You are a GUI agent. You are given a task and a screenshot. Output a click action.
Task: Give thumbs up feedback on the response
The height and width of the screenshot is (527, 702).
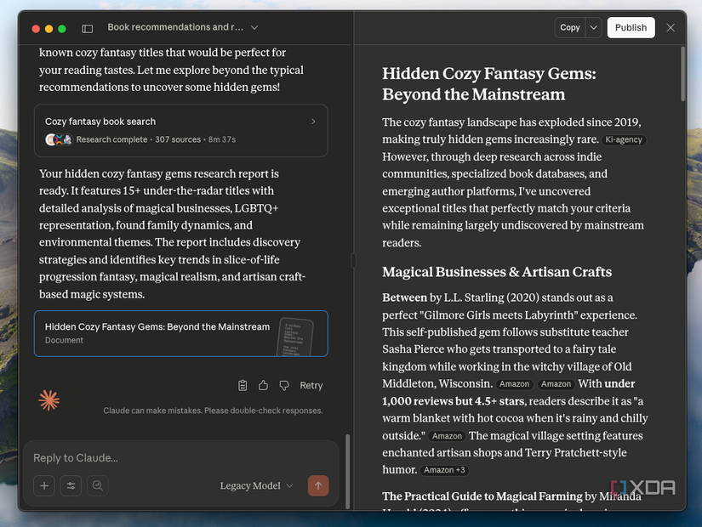(x=263, y=385)
